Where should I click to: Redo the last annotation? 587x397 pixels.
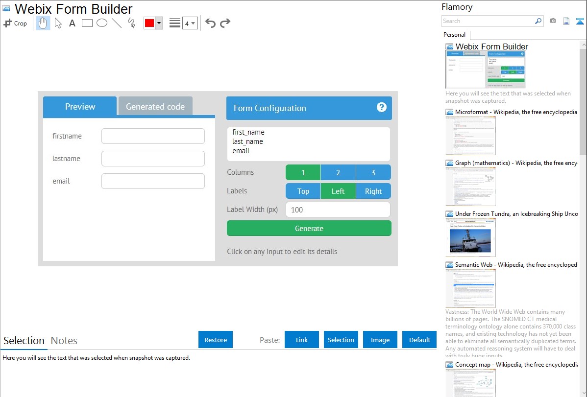(x=225, y=23)
